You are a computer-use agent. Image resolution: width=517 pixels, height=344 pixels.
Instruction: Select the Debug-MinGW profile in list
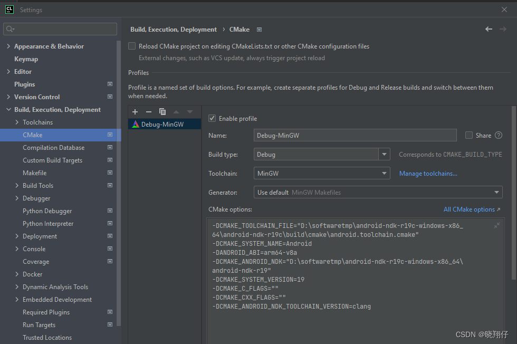[x=165, y=125]
